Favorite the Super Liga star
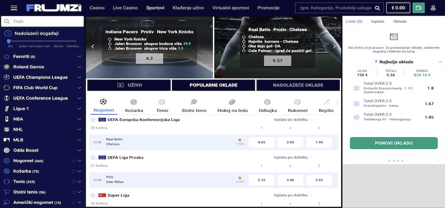The image size is (445, 208). click(x=93, y=195)
